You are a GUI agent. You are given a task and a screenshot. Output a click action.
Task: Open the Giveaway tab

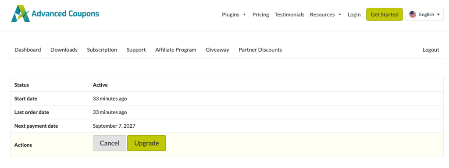click(217, 50)
